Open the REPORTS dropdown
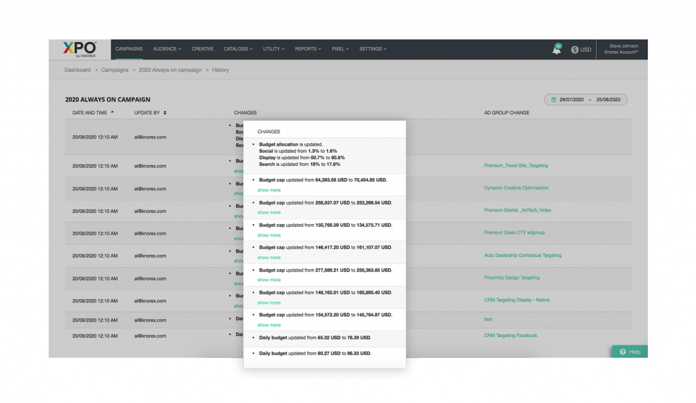This screenshot has width=696, height=403. tap(307, 48)
